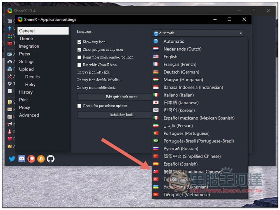Screen dimensions: 280x210
Task: Choose the Japanese language option
Action: (200, 103)
